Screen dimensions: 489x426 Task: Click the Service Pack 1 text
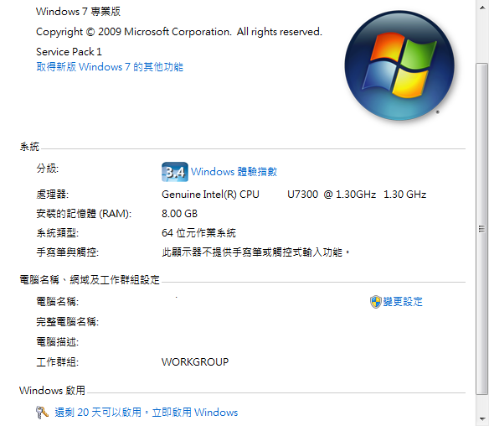point(69,52)
